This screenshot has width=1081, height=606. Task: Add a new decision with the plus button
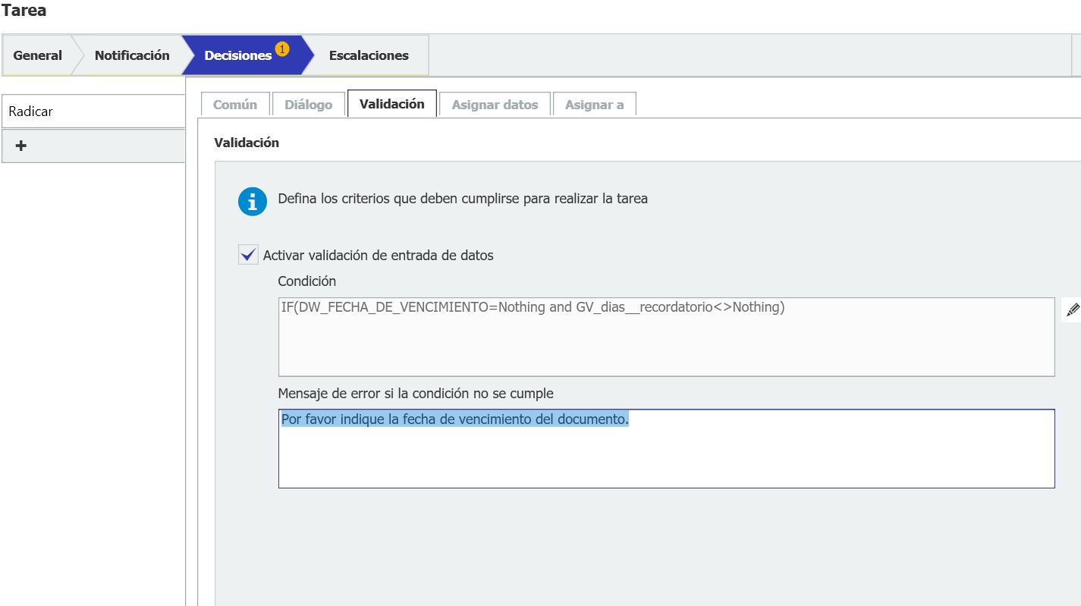[21, 146]
